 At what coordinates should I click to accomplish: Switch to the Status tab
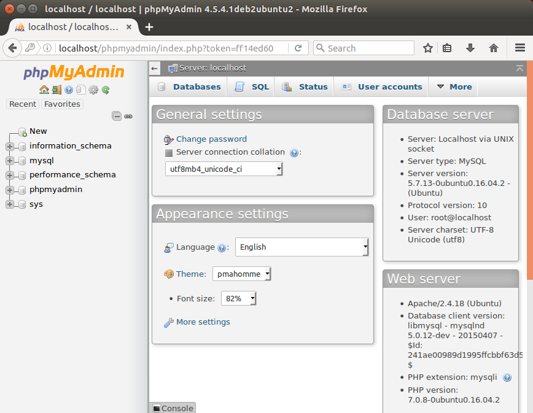coord(305,87)
